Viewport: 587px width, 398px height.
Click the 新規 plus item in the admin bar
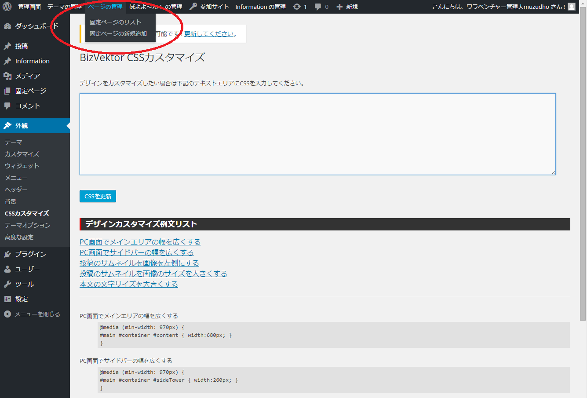347,7
